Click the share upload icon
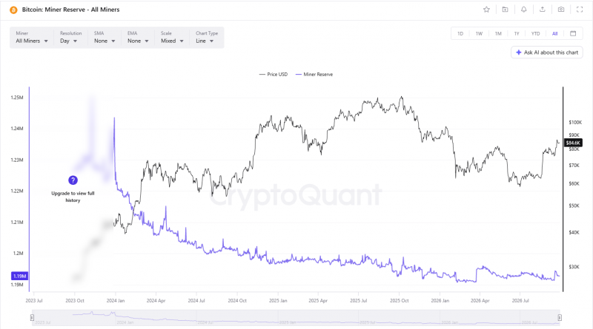The width and height of the screenshot is (593, 329). coord(543,10)
